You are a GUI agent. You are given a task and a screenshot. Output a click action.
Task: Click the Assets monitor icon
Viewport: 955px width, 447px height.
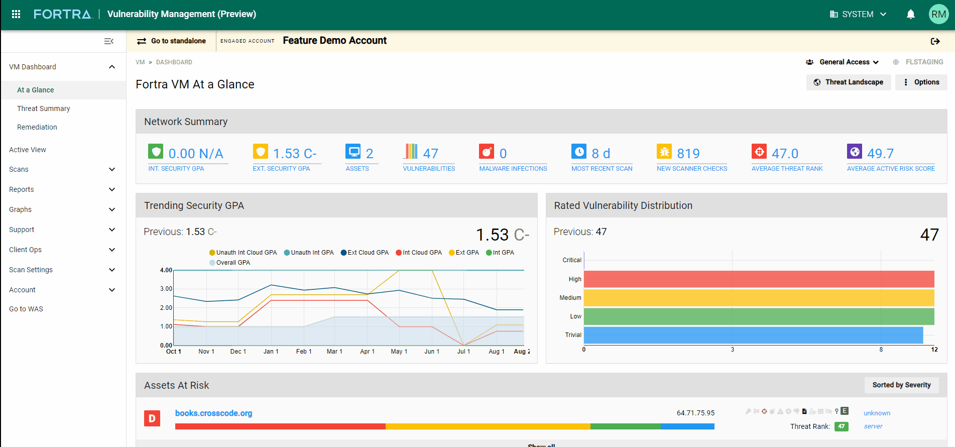coord(353,151)
